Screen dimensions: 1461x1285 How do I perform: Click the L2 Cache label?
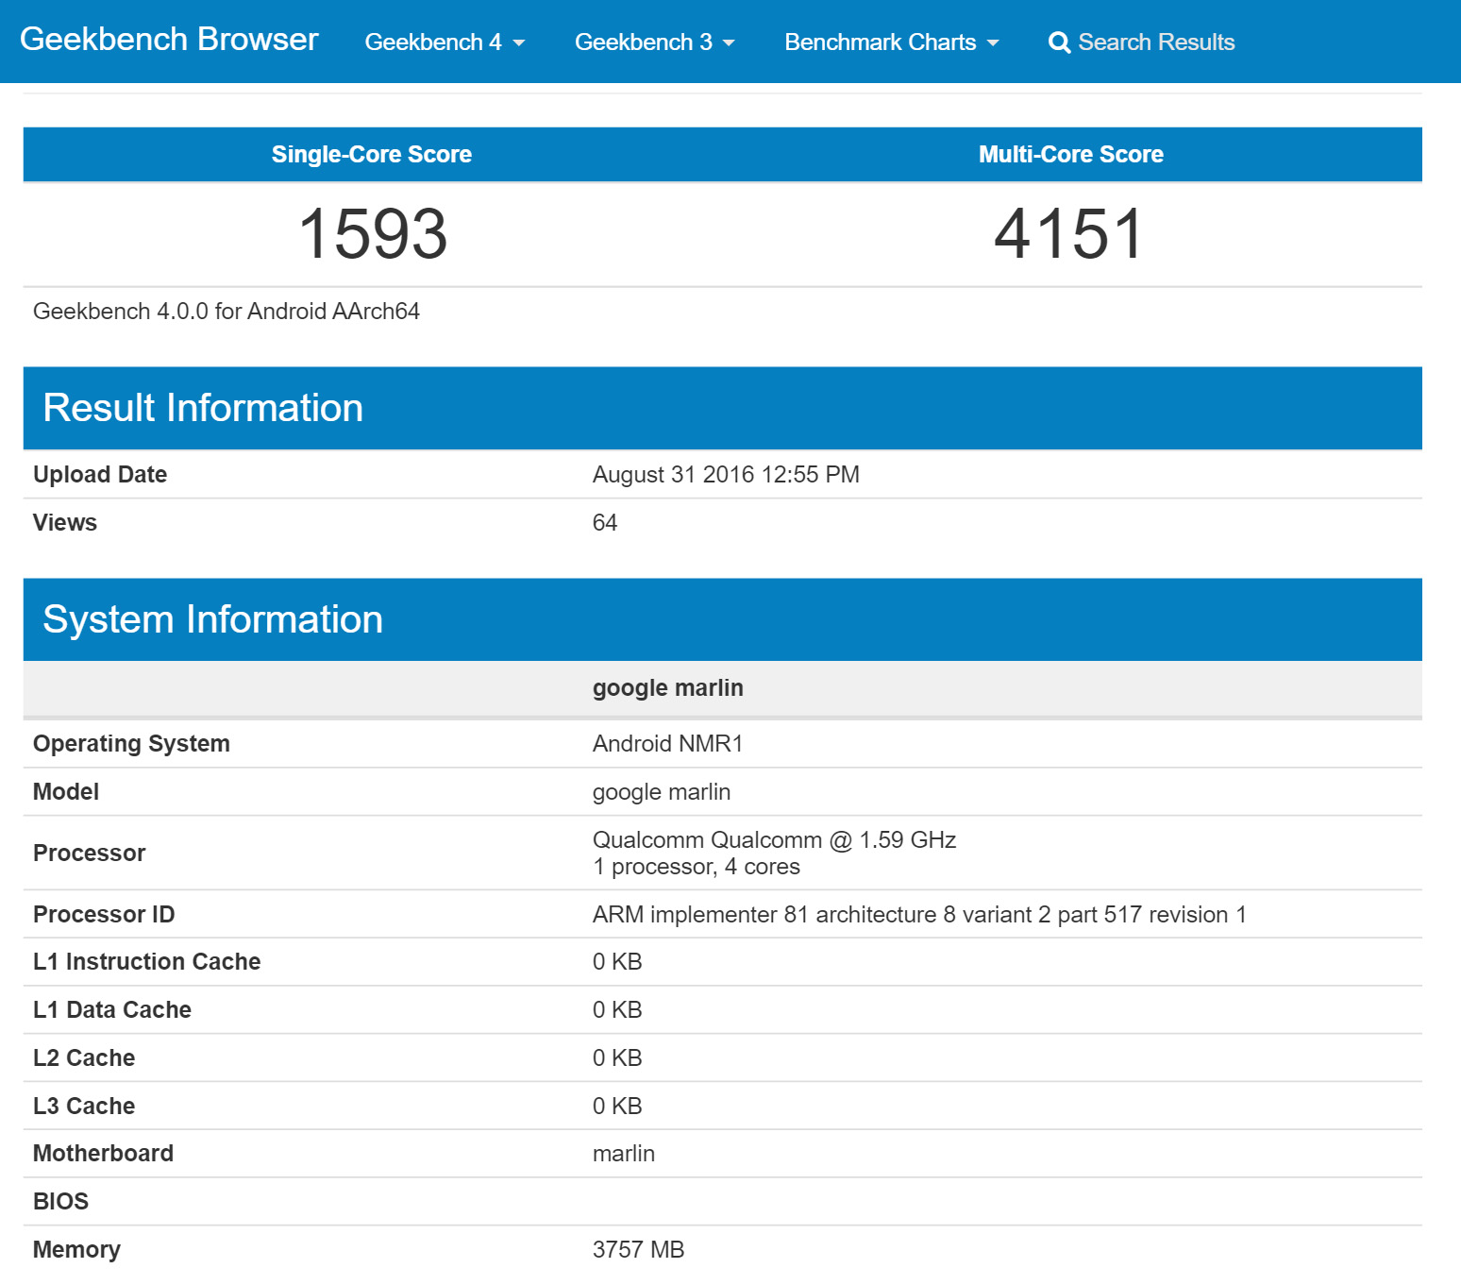(84, 1058)
